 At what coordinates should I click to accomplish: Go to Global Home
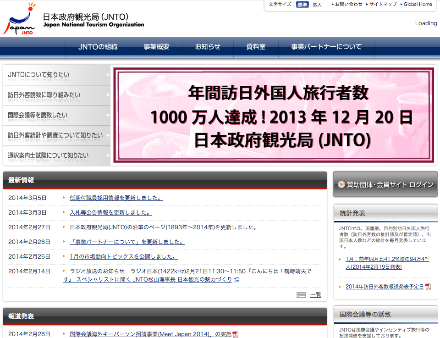coord(418,4)
